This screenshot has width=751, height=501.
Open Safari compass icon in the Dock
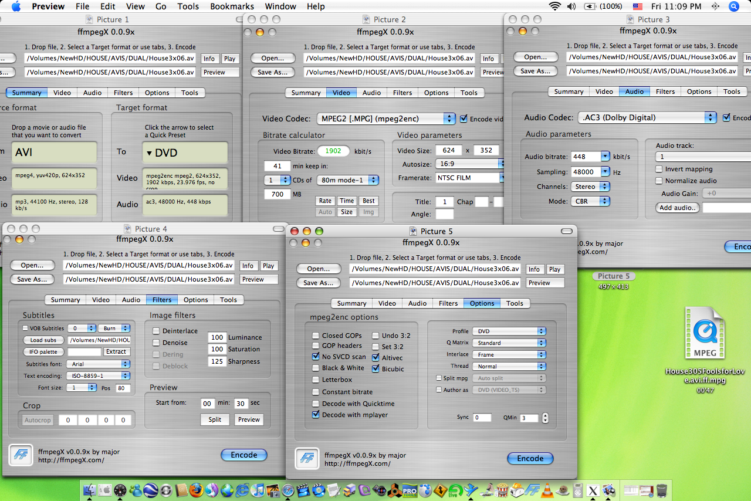287,489
